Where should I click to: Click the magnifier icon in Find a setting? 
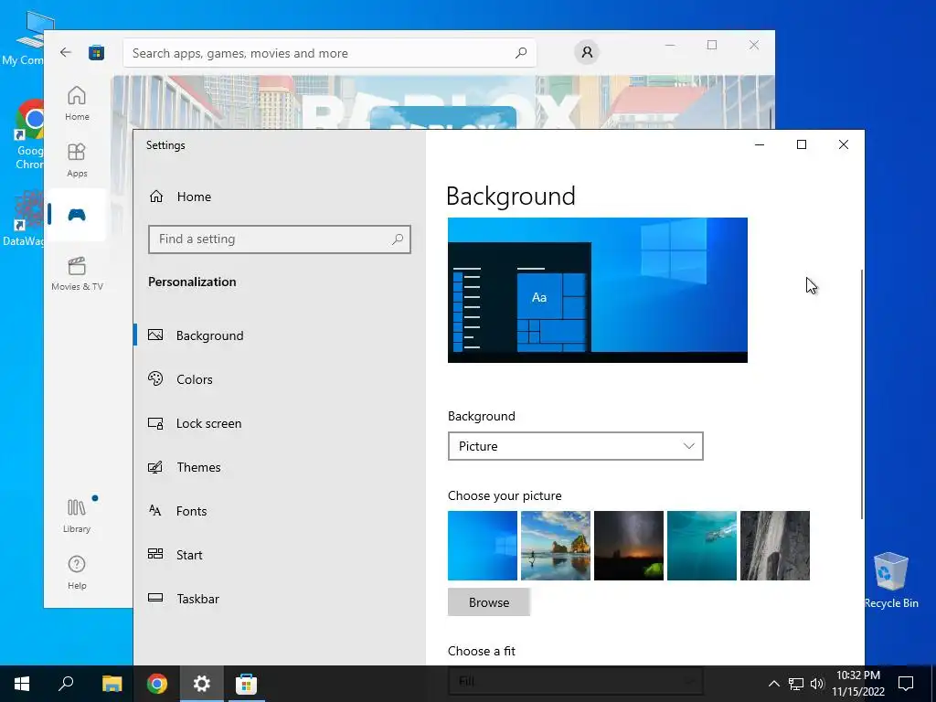[x=398, y=239]
